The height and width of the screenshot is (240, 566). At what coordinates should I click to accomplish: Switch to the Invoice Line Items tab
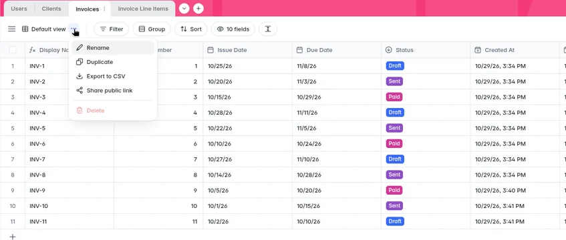click(x=143, y=9)
